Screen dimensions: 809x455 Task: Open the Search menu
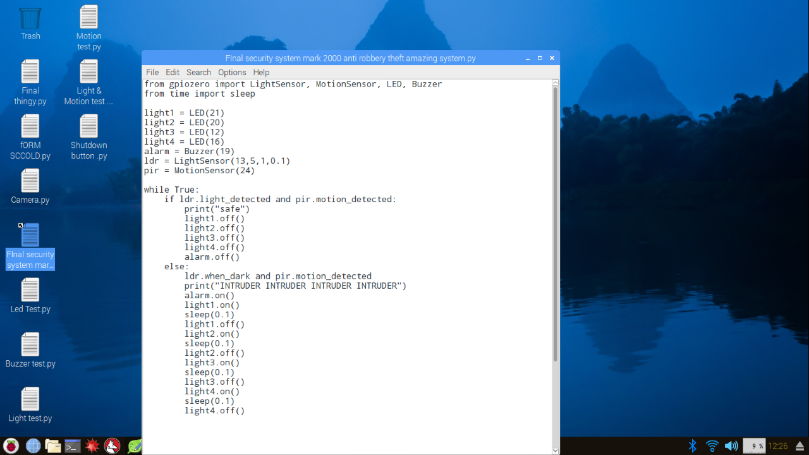coord(198,72)
